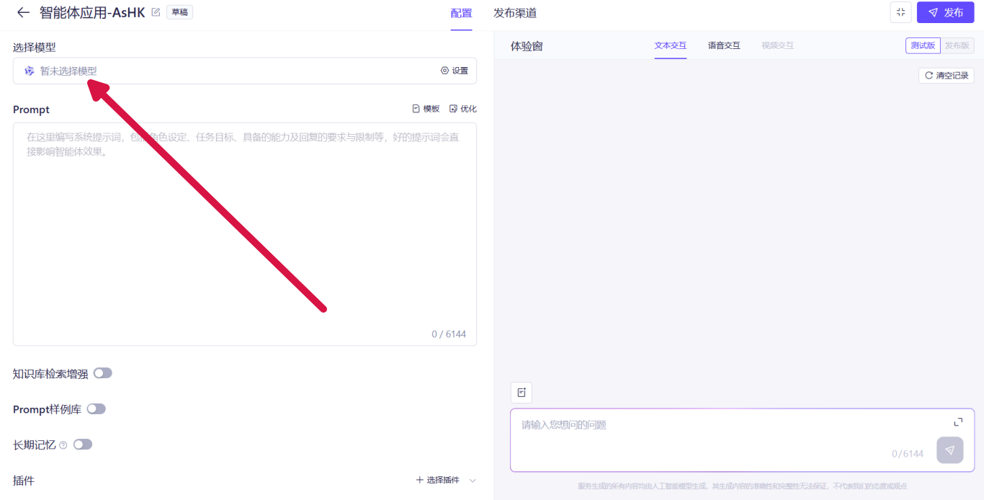
Task: Go back using the left arrow icon
Action: pos(23,12)
